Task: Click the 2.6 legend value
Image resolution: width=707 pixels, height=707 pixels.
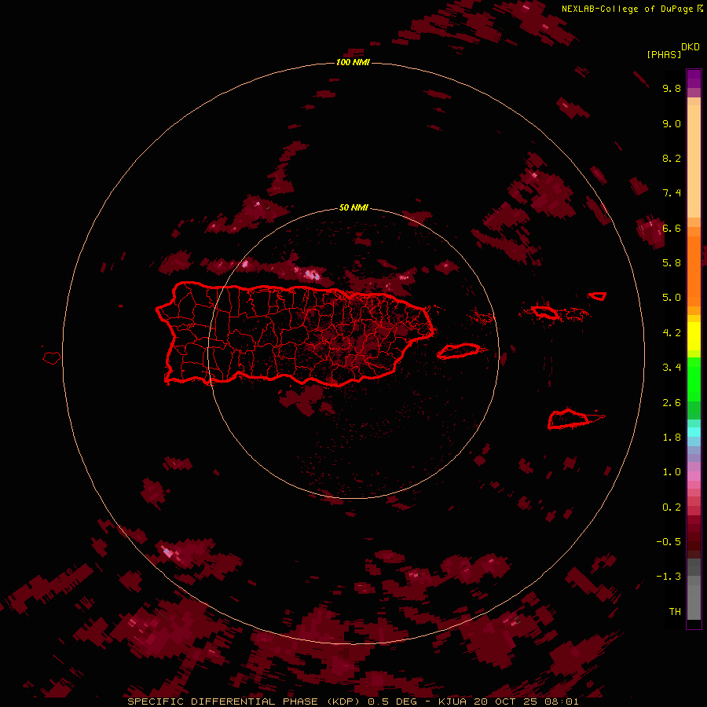Action: [x=672, y=402]
